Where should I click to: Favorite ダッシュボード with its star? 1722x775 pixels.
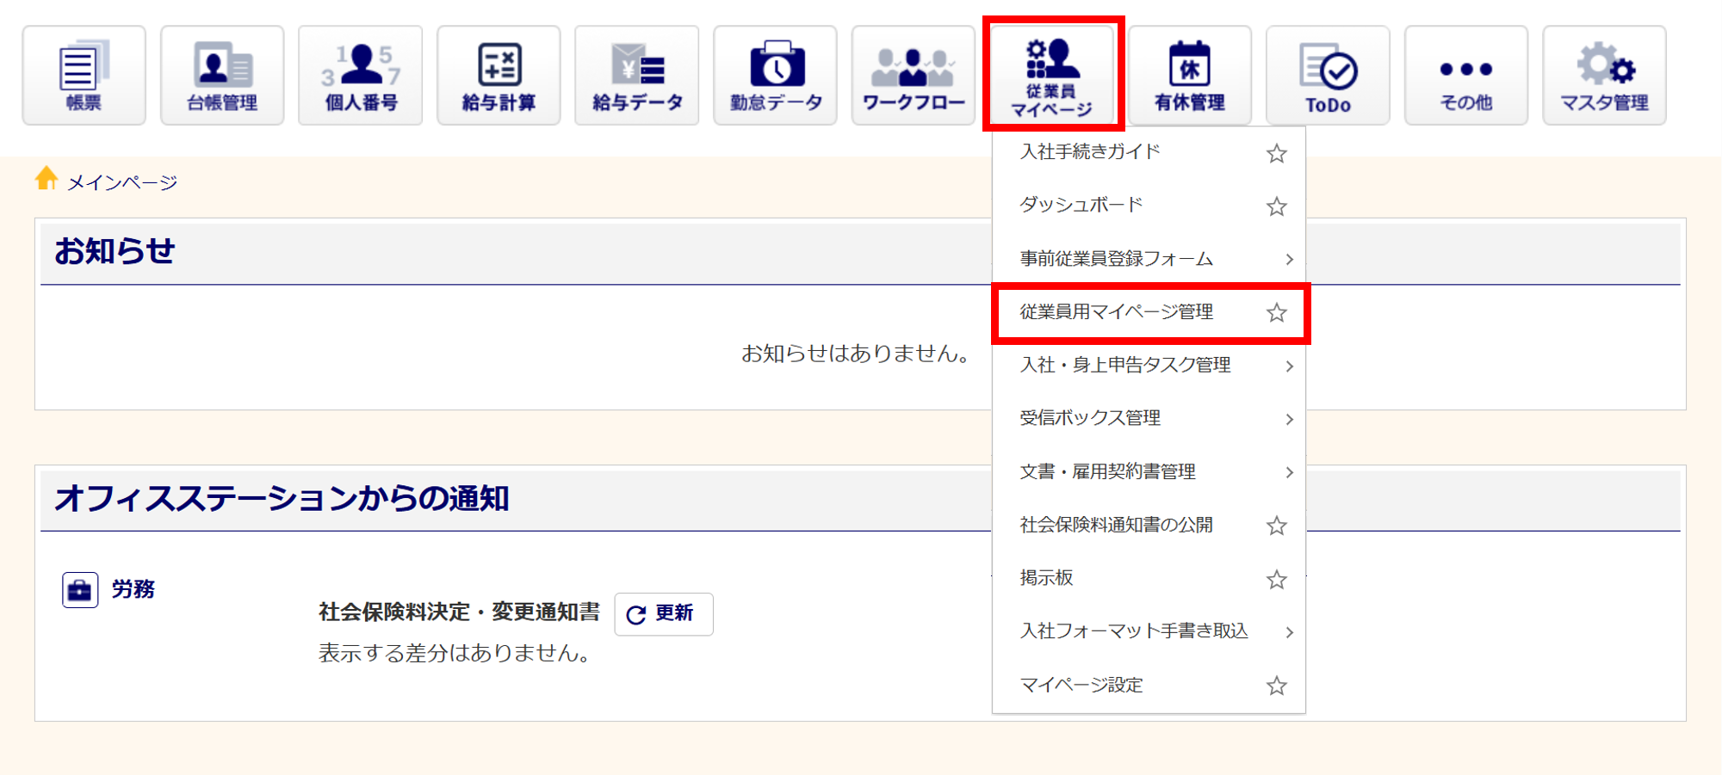1277,206
